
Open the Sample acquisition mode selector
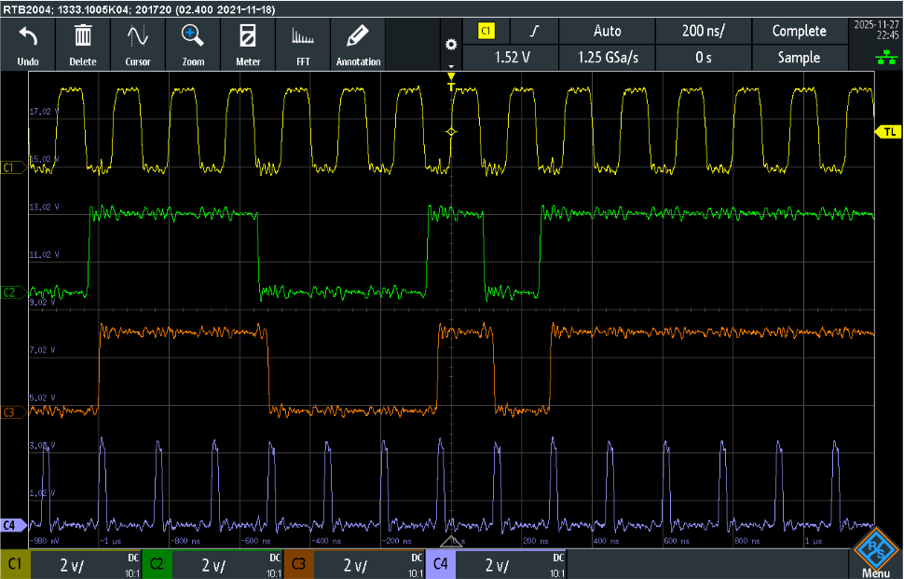[x=800, y=58]
